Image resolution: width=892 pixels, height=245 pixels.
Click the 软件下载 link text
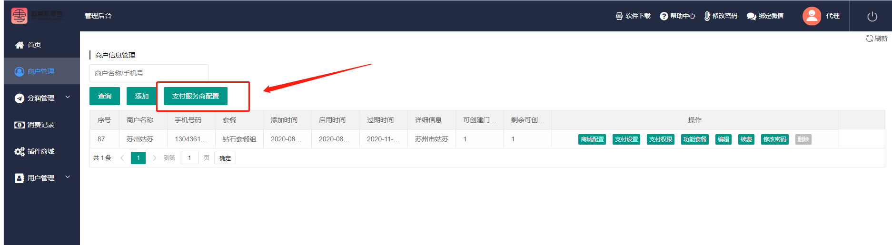click(638, 16)
